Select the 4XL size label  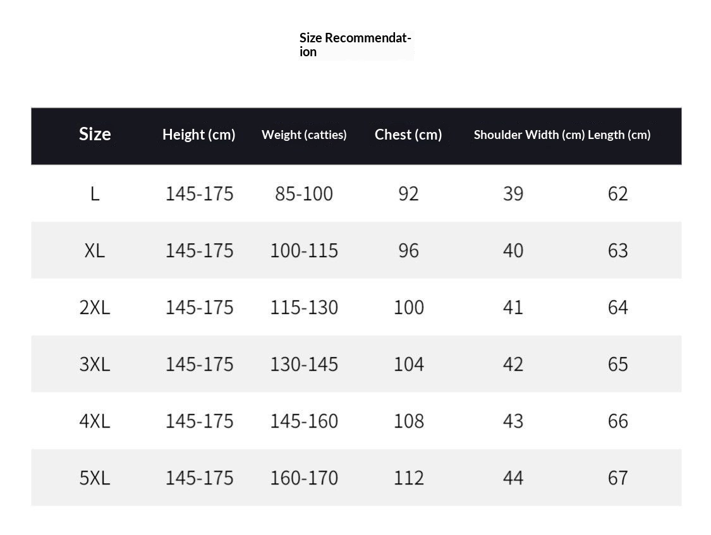coord(95,421)
